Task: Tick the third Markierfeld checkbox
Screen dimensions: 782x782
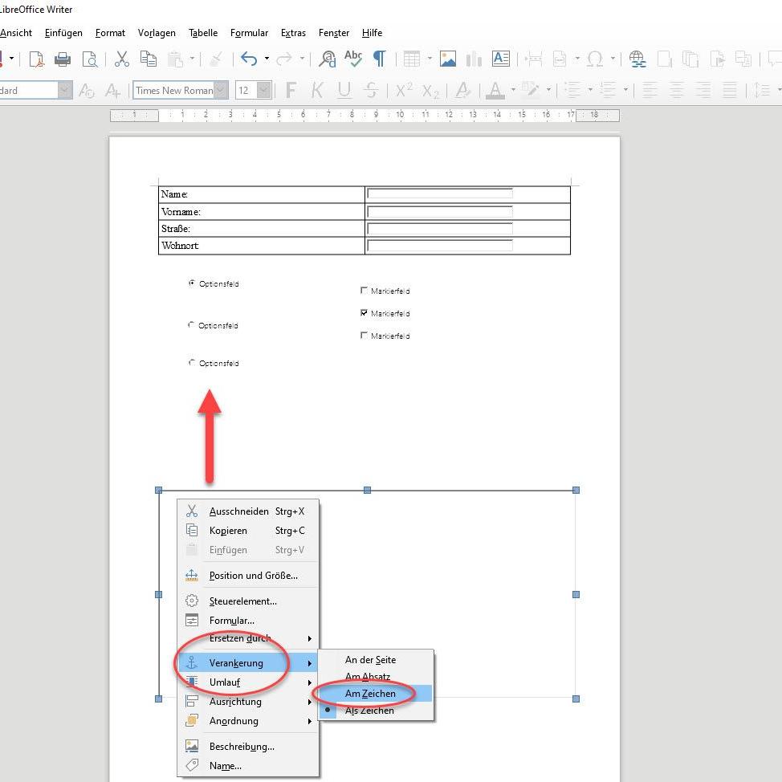Action: 364,335
